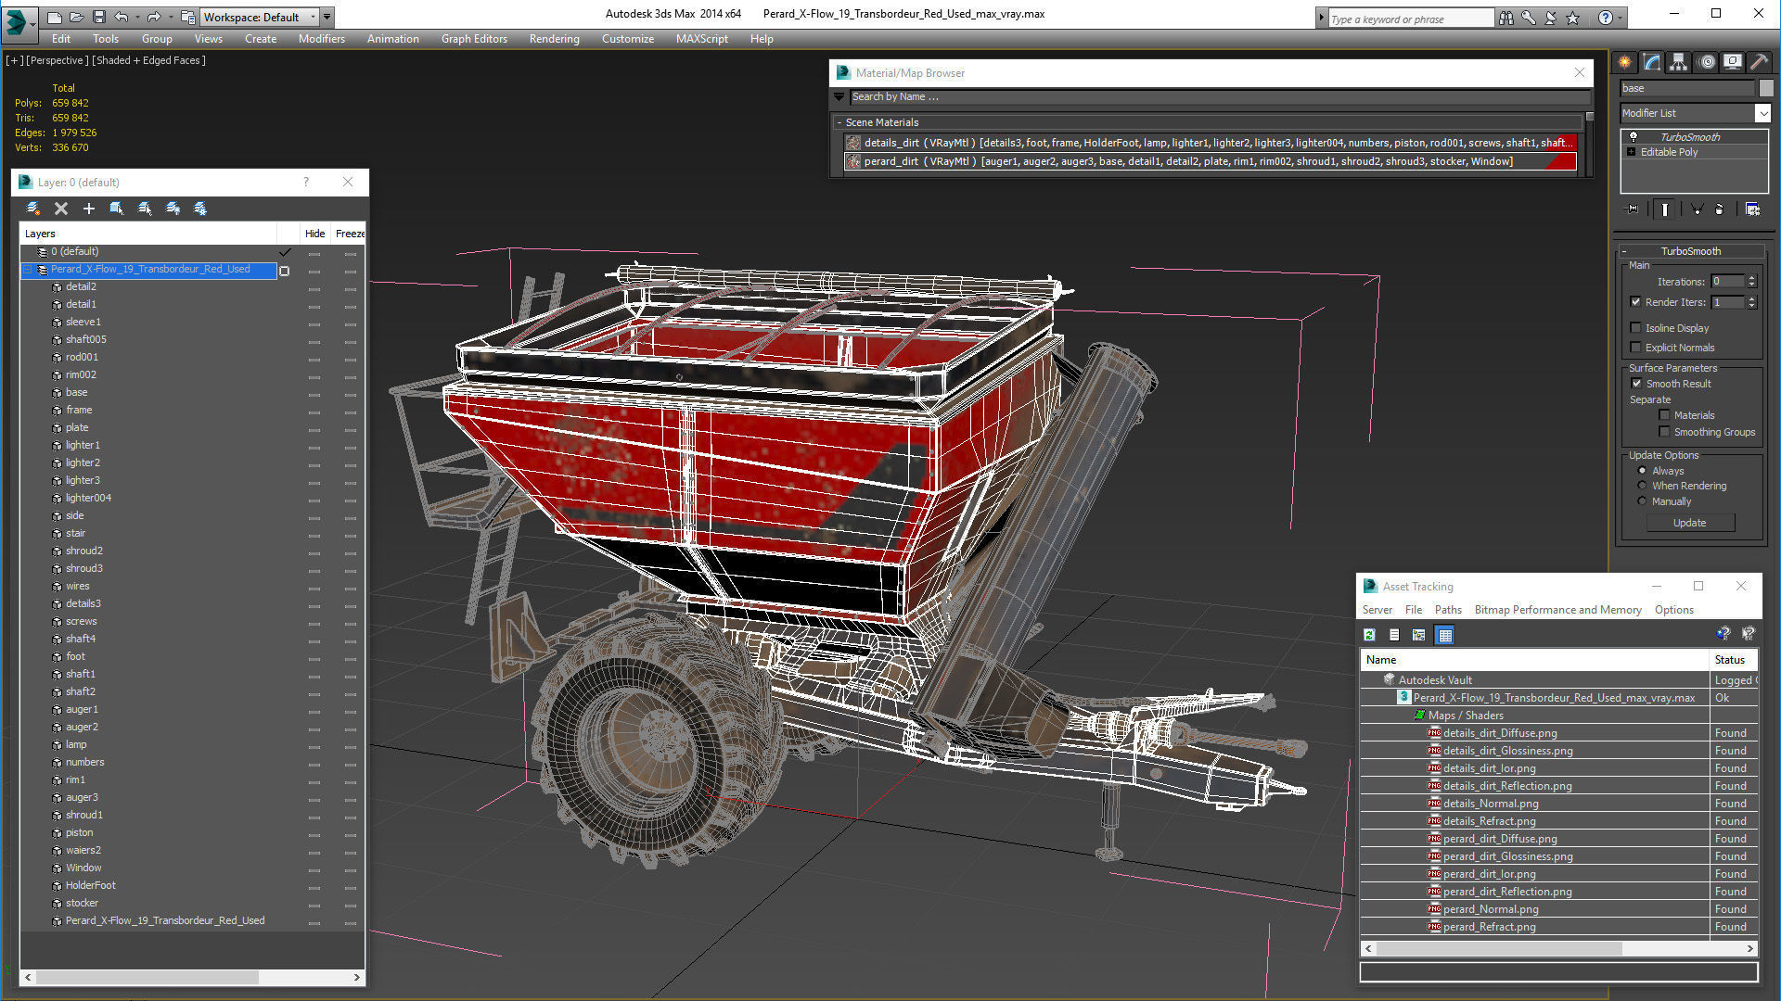Collapse the Scene Materials group
Image resolution: width=1781 pixels, height=1001 pixels.
click(839, 122)
